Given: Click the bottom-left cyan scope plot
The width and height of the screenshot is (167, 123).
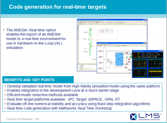Looking at the screenshot, I should tap(140, 73).
